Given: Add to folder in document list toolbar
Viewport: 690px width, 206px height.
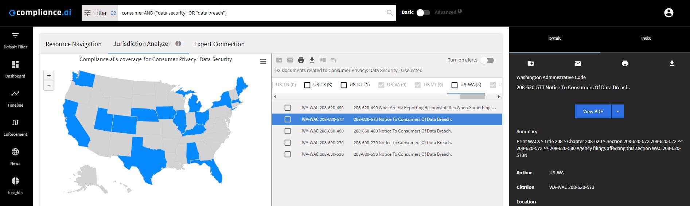Looking at the screenshot, I should pyautogui.click(x=279, y=60).
